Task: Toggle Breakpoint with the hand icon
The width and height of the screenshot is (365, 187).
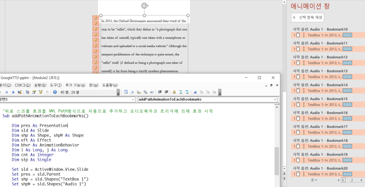Action: (174, 92)
